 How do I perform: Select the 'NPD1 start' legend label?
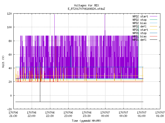pyautogui.click(x=140, y=30)
